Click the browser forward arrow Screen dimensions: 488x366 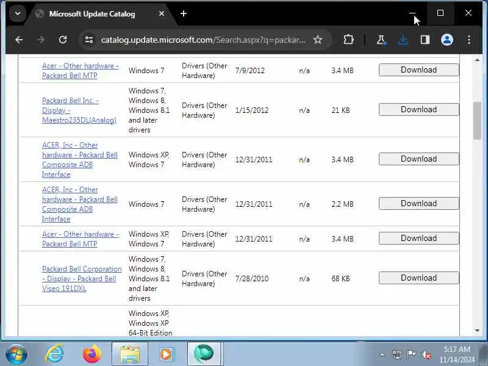coord(41,40)
